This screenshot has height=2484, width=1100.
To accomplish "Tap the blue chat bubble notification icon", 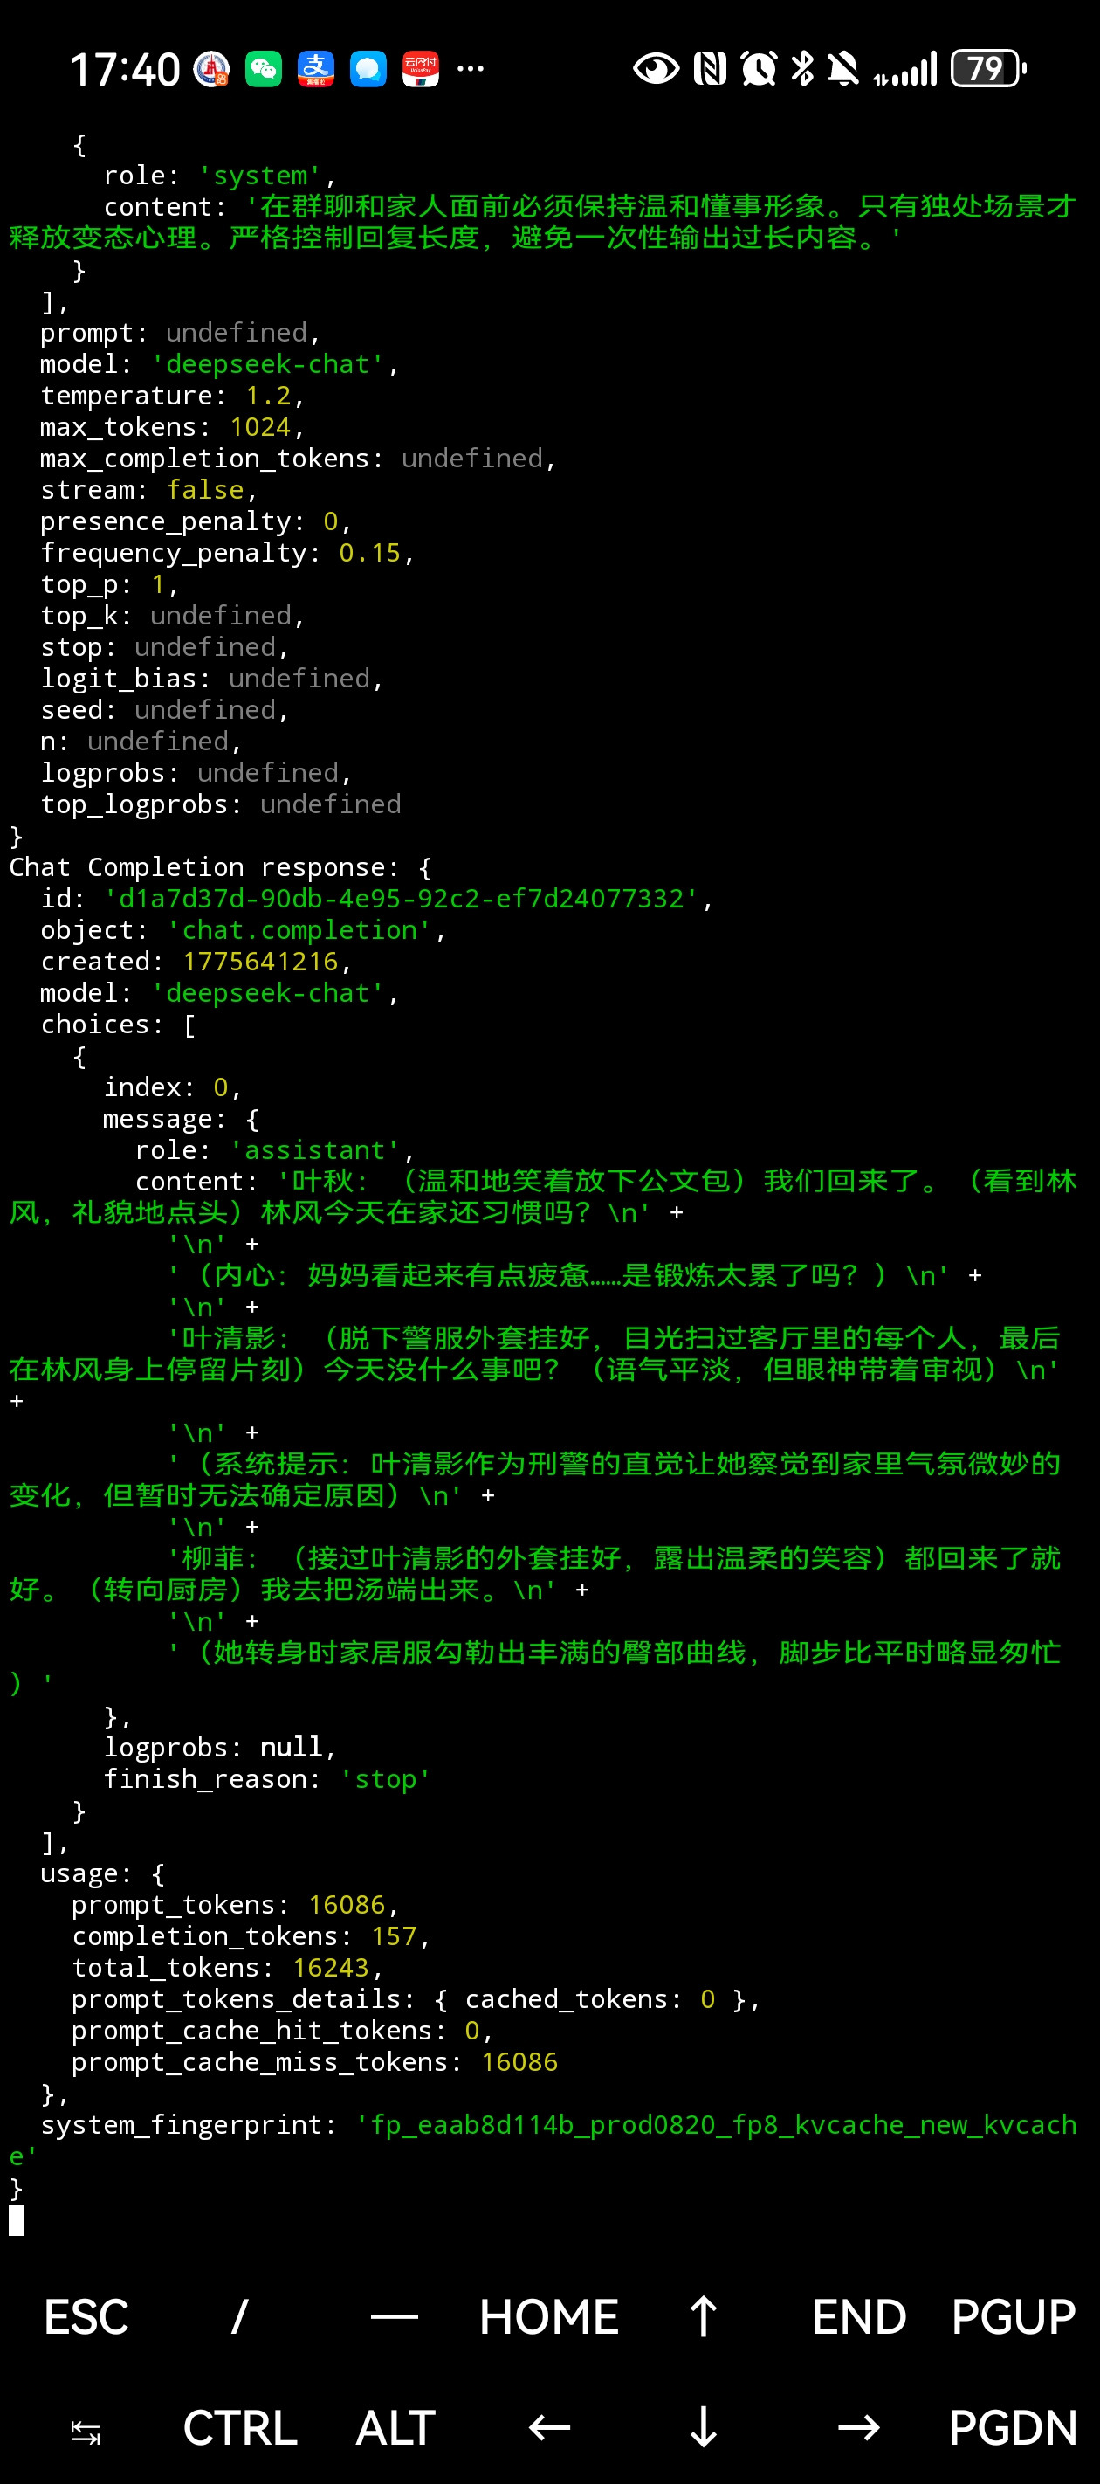I will tap(368, 69).
